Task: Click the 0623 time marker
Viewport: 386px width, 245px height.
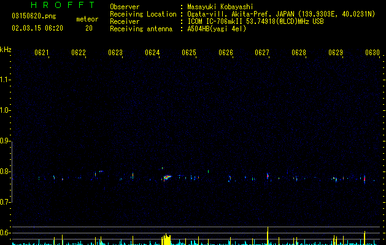Action: [115, 53]
